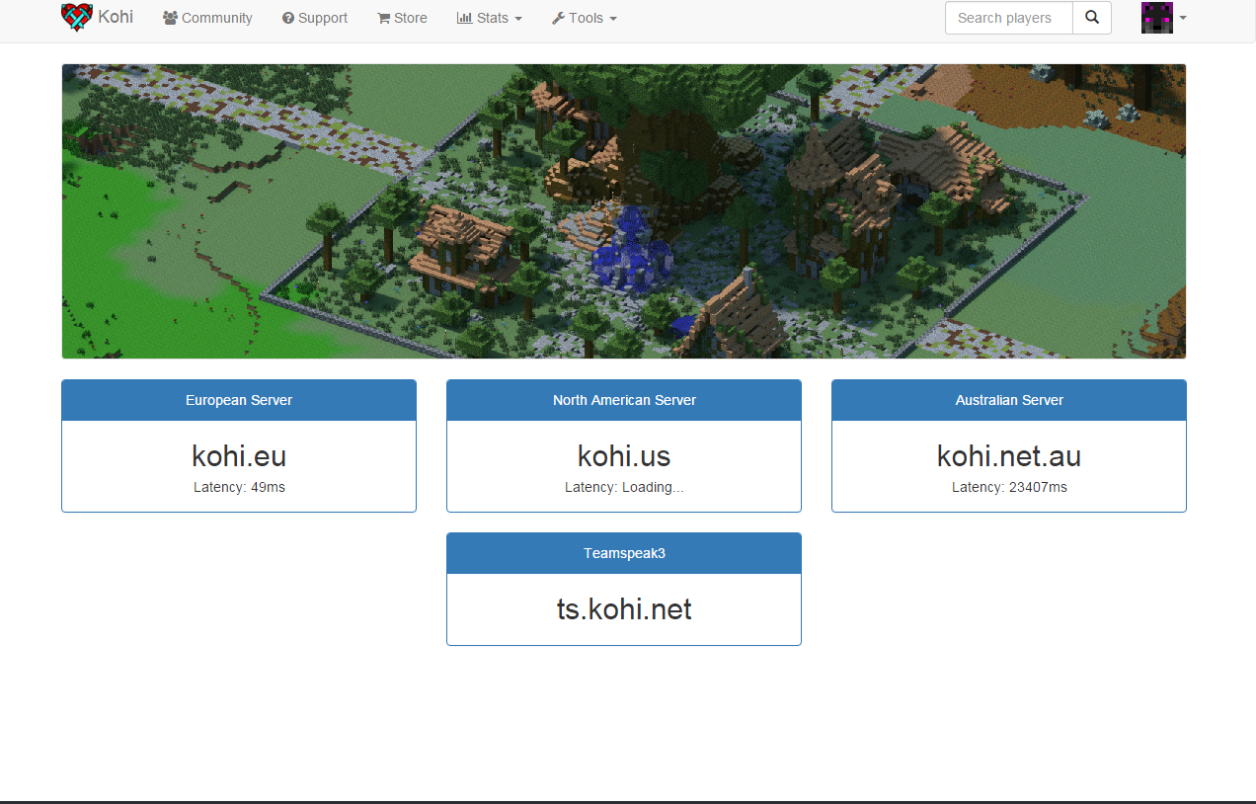The image size is (1256, 804).
Task: Click the Teamspeak3 panel header
Action: (x=624, y=553)
